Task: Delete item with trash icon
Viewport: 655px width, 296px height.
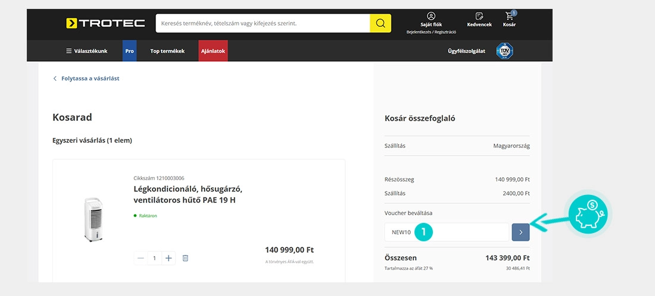Action: [x=185, y=259]
